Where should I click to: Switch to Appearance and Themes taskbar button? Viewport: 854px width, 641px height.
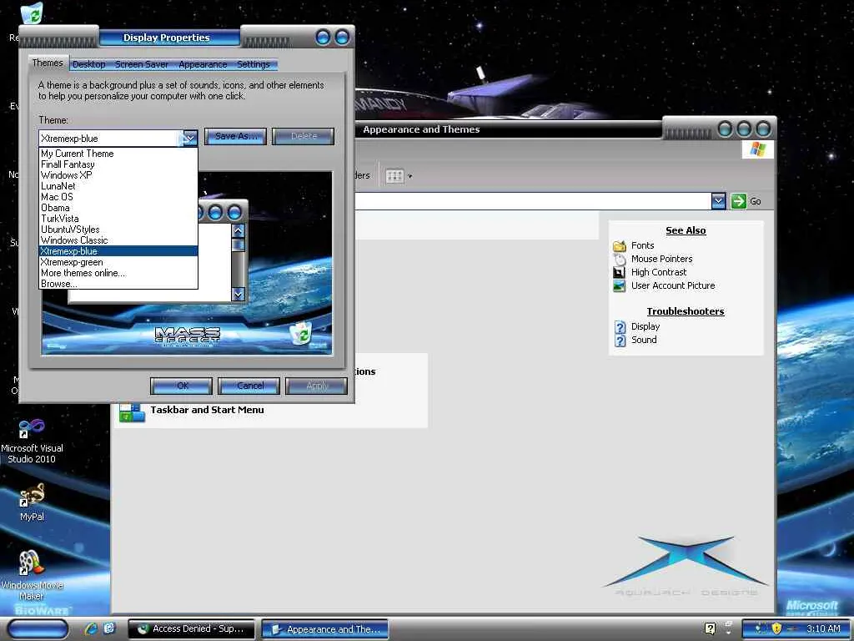tap(325, 629)
